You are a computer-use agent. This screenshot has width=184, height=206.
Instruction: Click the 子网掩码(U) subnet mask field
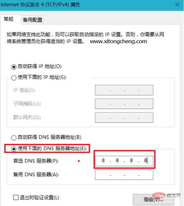tap(124, 104)
